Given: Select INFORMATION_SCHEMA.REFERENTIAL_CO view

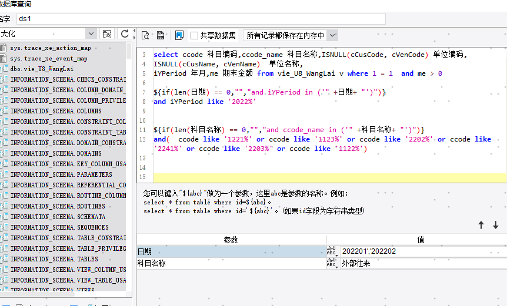Looking at the screenshot, I should point(68,185).
